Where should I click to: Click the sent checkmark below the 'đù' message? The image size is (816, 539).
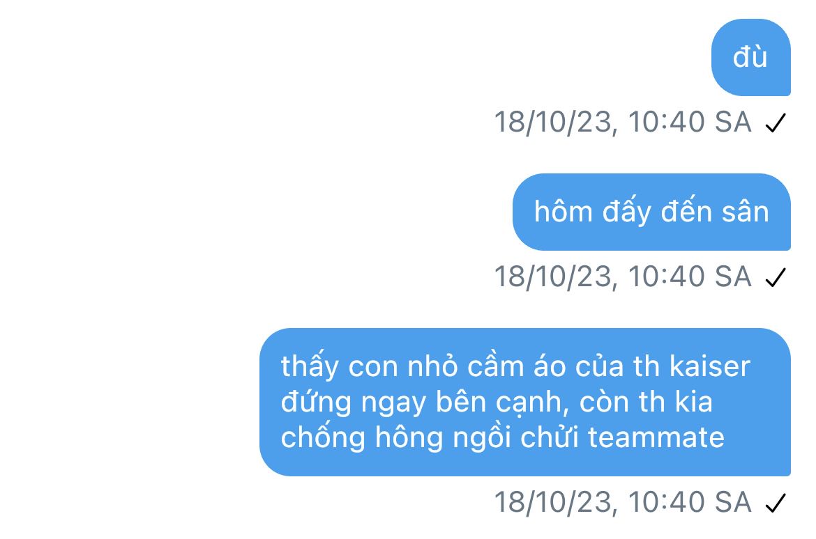pyautogui.click(x=776, y=123)
